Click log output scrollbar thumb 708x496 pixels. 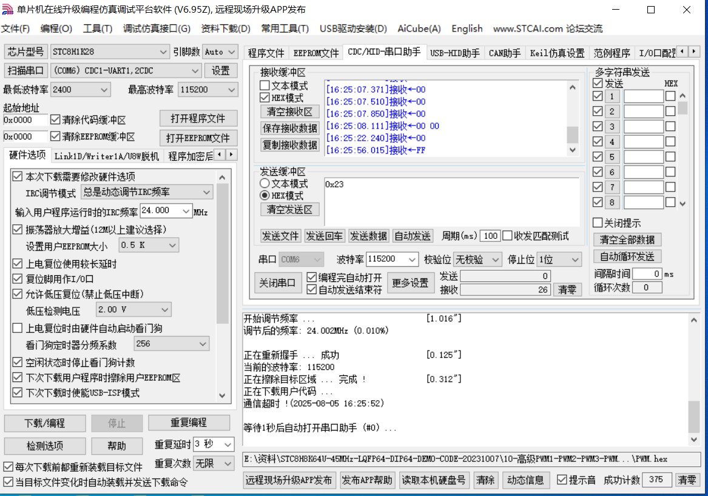693,417
